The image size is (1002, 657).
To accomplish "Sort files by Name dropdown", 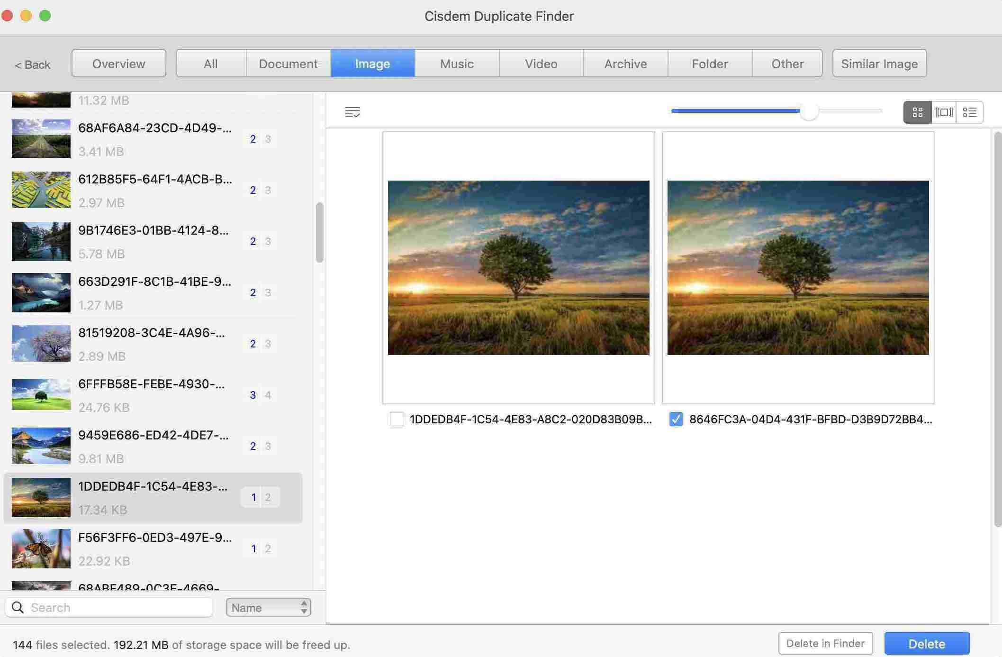I will [268, 606].
